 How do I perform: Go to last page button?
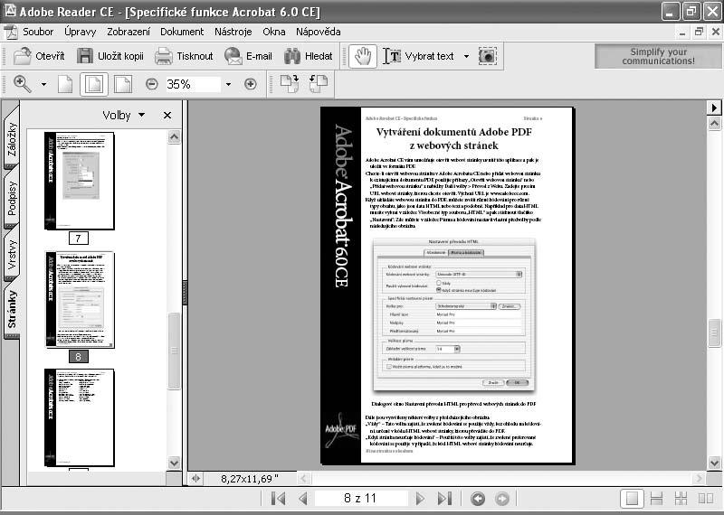pyautogui.click(x=444, y=499)
